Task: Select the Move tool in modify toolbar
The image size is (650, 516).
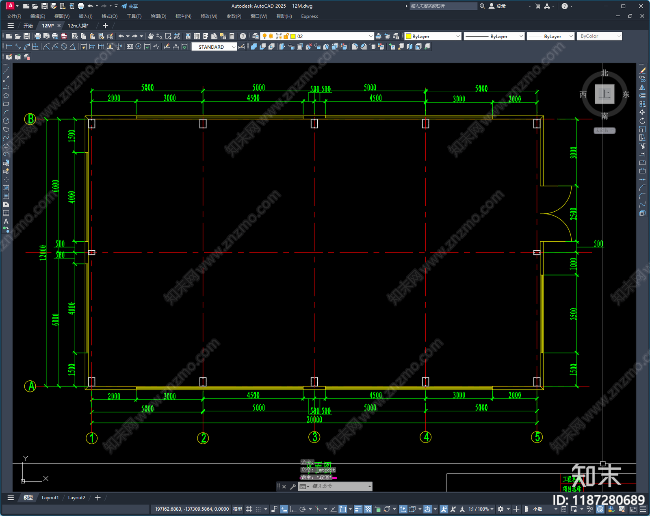Action: (642, 112)
